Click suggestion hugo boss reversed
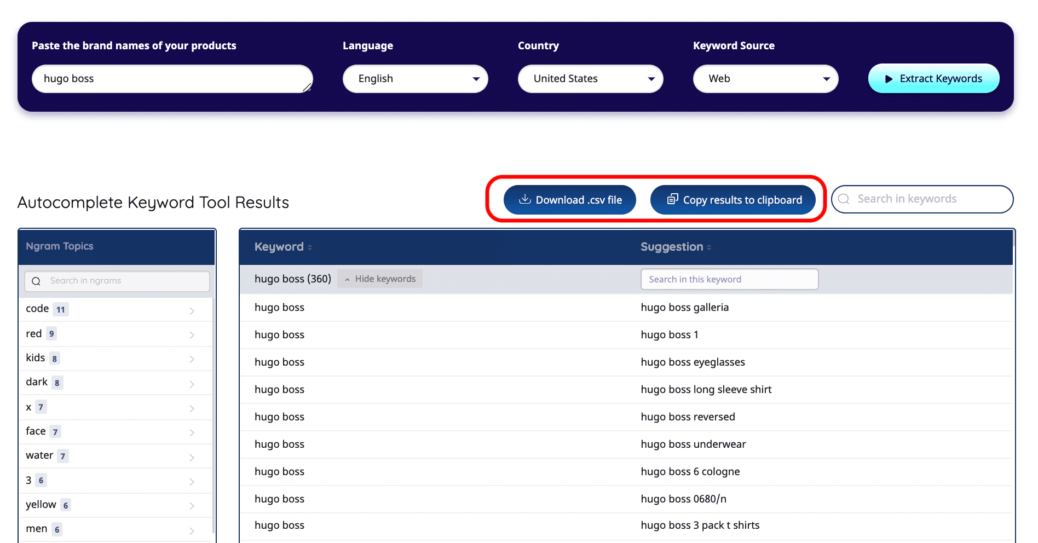The width and height of the screenshot is (1038, 543). point(688,417)
